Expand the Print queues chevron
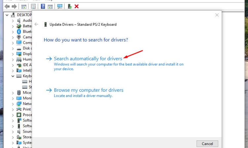This screenshot has height=148, width=248. tap(13, 110)
